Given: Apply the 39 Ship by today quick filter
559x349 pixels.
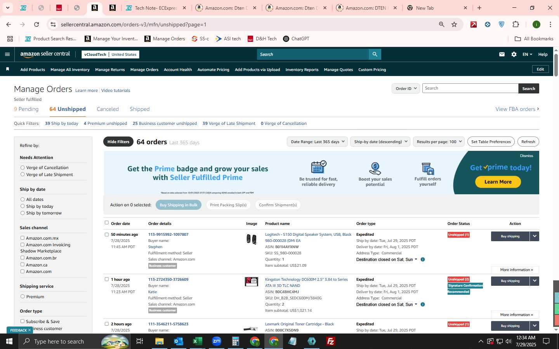Looking at the screenshot, I should click(61, 123).
